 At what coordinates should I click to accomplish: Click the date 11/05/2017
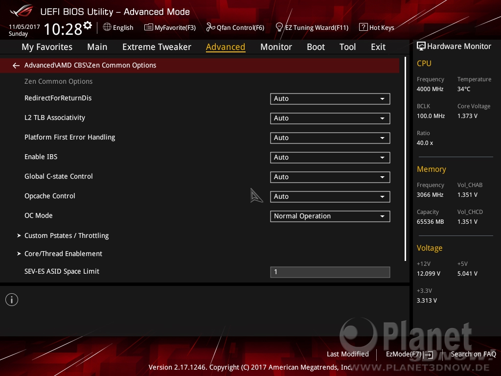pos(24,27)
